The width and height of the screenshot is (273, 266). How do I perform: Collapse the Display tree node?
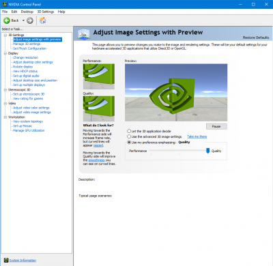click(5, 53)
